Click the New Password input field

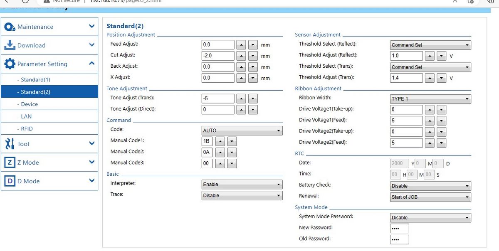[x=399, y=228]
